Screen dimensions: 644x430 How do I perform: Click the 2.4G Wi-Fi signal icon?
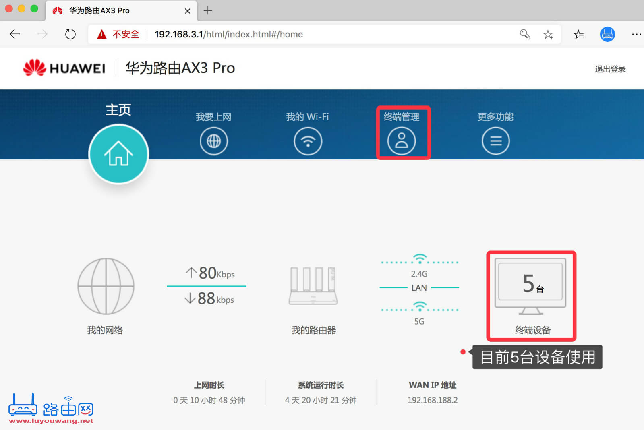pyautogui.click(x=420, y=258)
